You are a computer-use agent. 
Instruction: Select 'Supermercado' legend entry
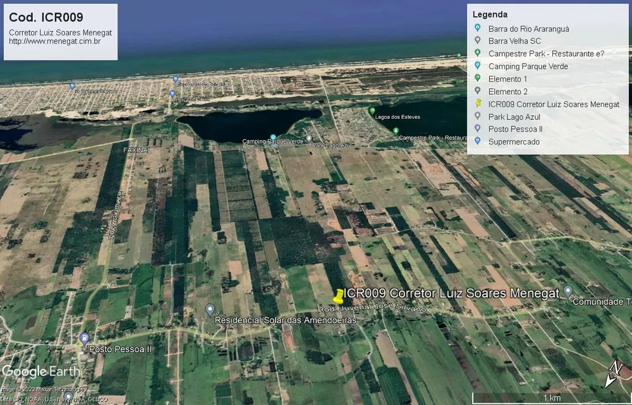coord(514,142)
